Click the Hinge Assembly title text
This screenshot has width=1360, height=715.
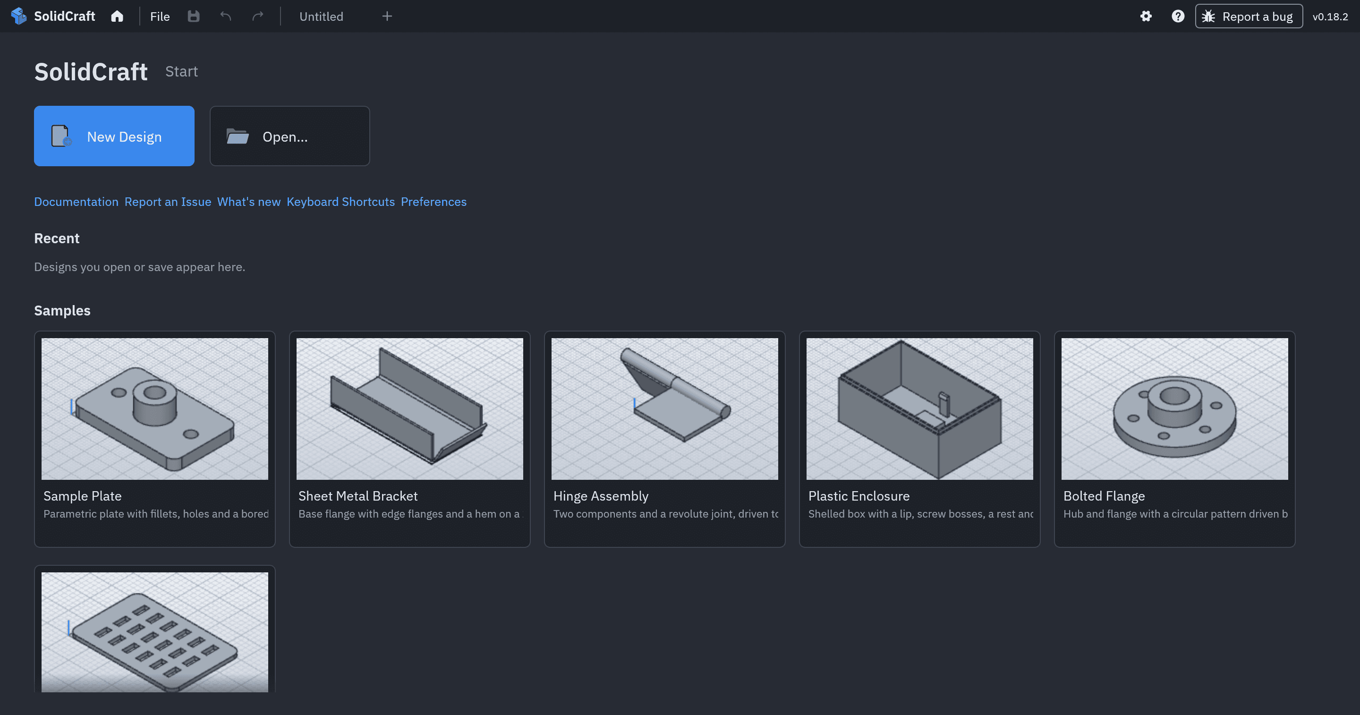[601, 496]
